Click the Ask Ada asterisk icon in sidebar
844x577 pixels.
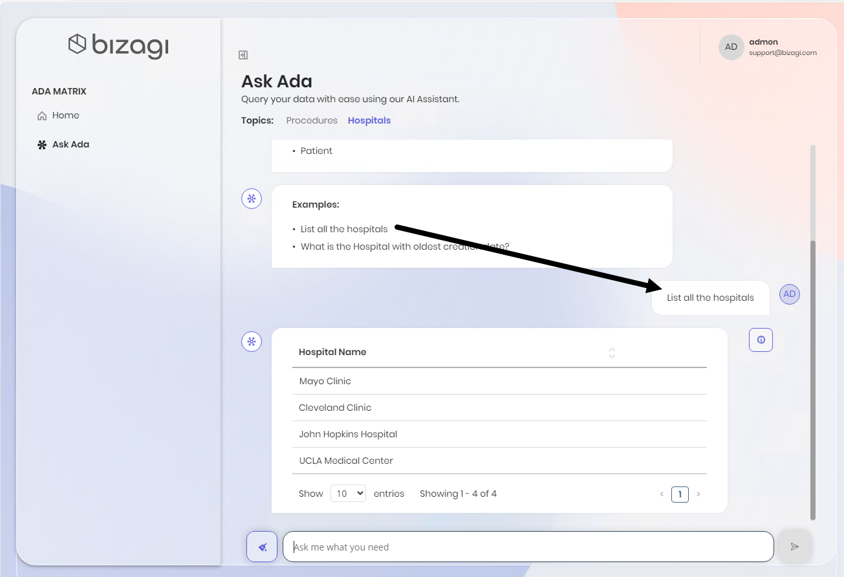coord(42,145)
